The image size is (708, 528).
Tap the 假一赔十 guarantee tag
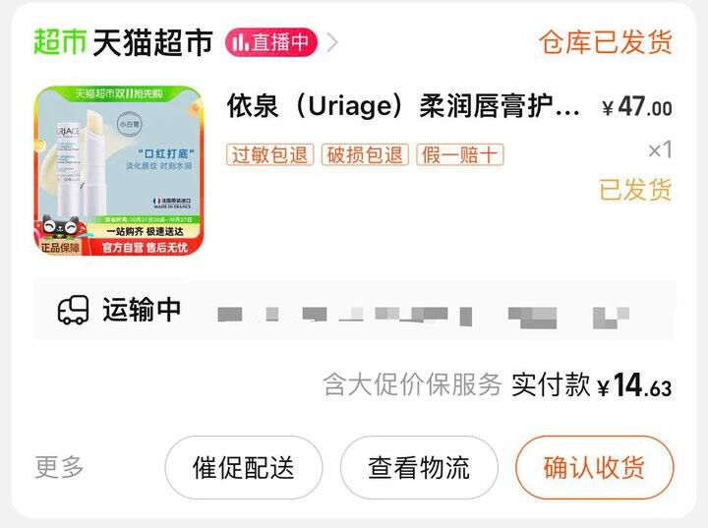tap(459, 155)
